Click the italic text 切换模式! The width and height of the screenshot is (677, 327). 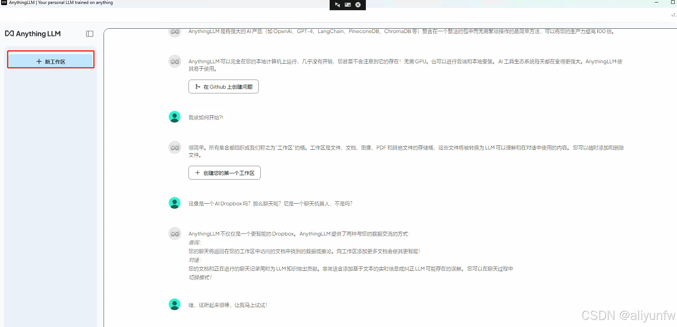(200, 277)
